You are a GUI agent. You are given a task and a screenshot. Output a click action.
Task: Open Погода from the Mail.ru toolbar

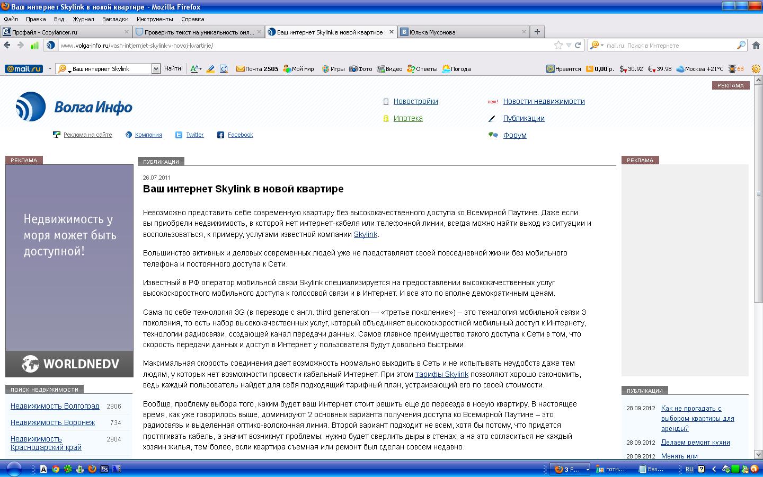pos(456,69)
